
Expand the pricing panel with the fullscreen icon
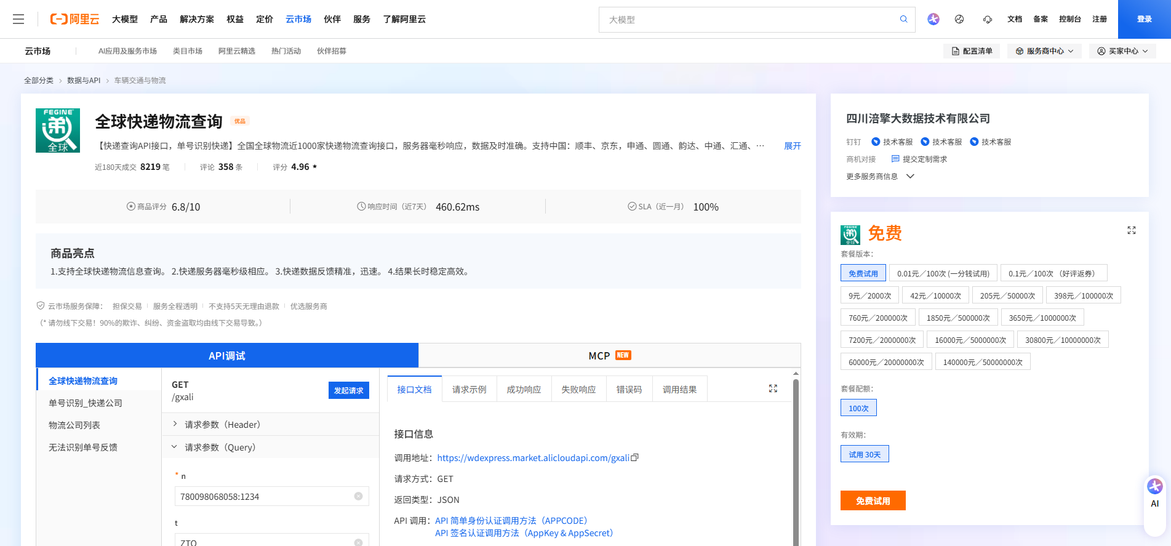point(1131,230)
